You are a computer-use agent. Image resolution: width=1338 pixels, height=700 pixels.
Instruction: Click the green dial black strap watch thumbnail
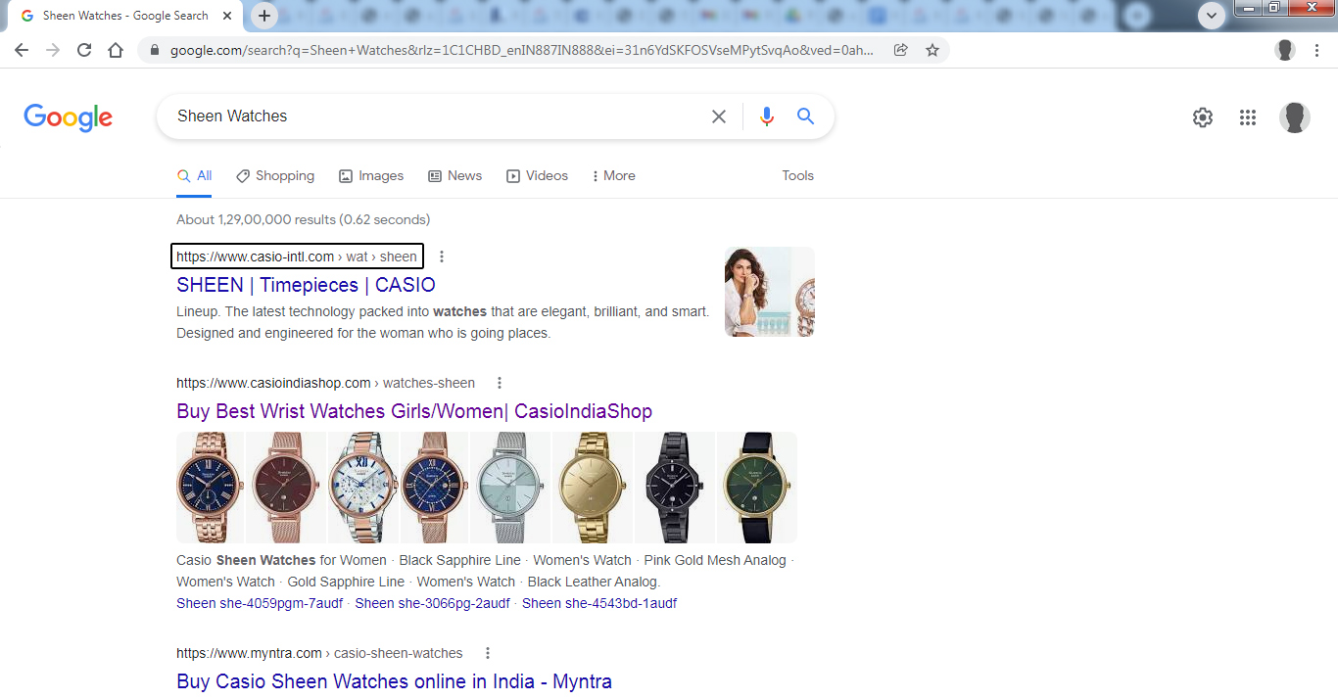point(756,487)
